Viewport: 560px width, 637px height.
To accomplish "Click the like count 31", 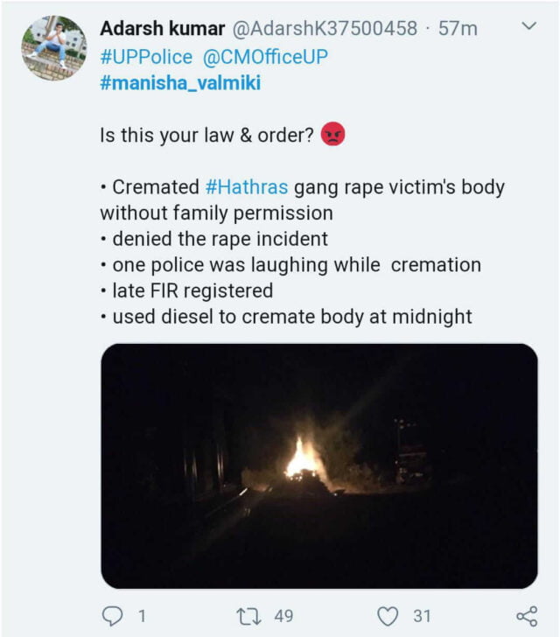I will tap(422, 616).
